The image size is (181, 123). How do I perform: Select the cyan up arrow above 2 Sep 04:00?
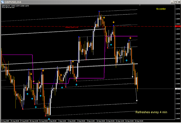tap(49, 119)
